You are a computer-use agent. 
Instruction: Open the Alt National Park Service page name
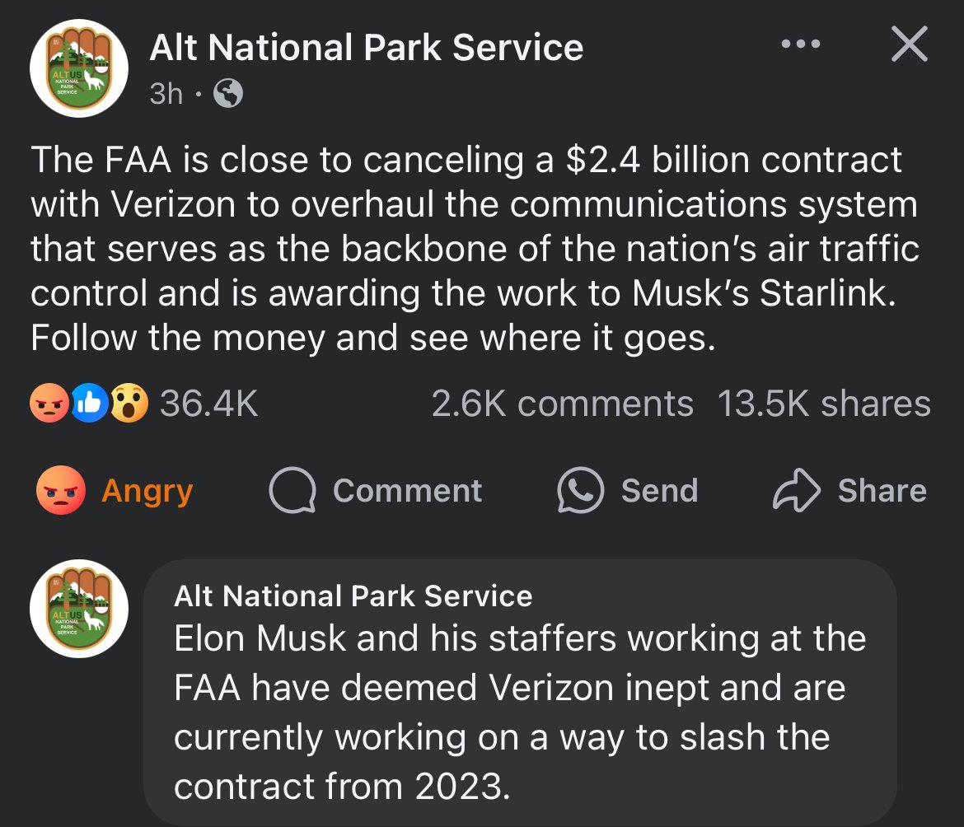pos(366,48)
